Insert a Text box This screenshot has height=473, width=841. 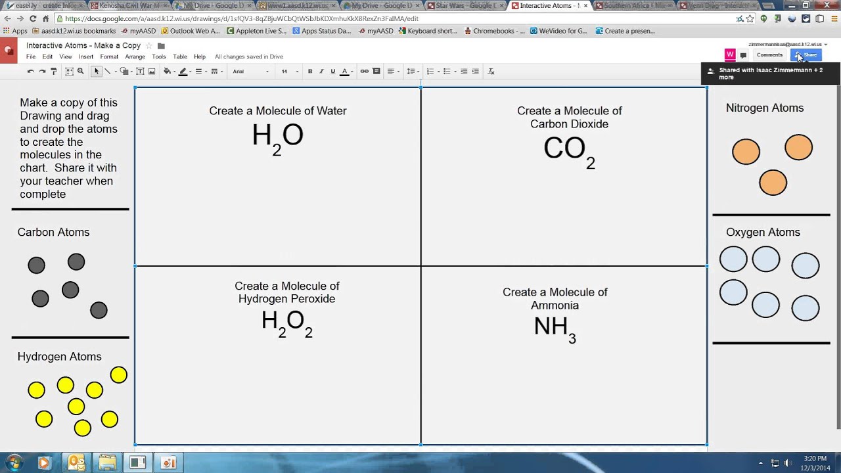141,71
